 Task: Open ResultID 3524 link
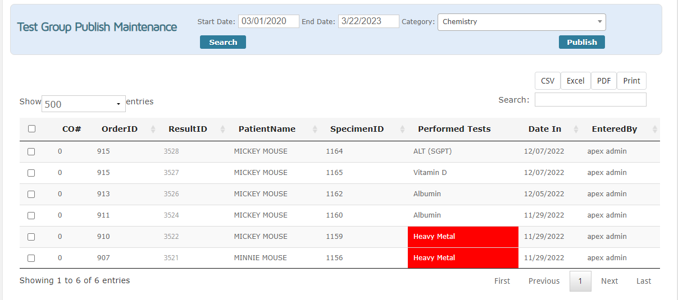(171, 215)
